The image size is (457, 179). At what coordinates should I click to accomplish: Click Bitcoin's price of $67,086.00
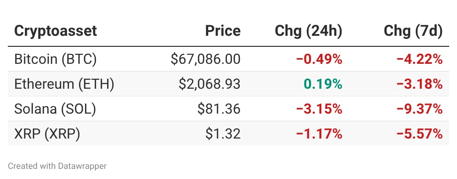click(x=205, y=59)
